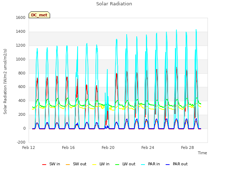Click the Feb 20 x-axis tick label

click(x=108, y=147)
